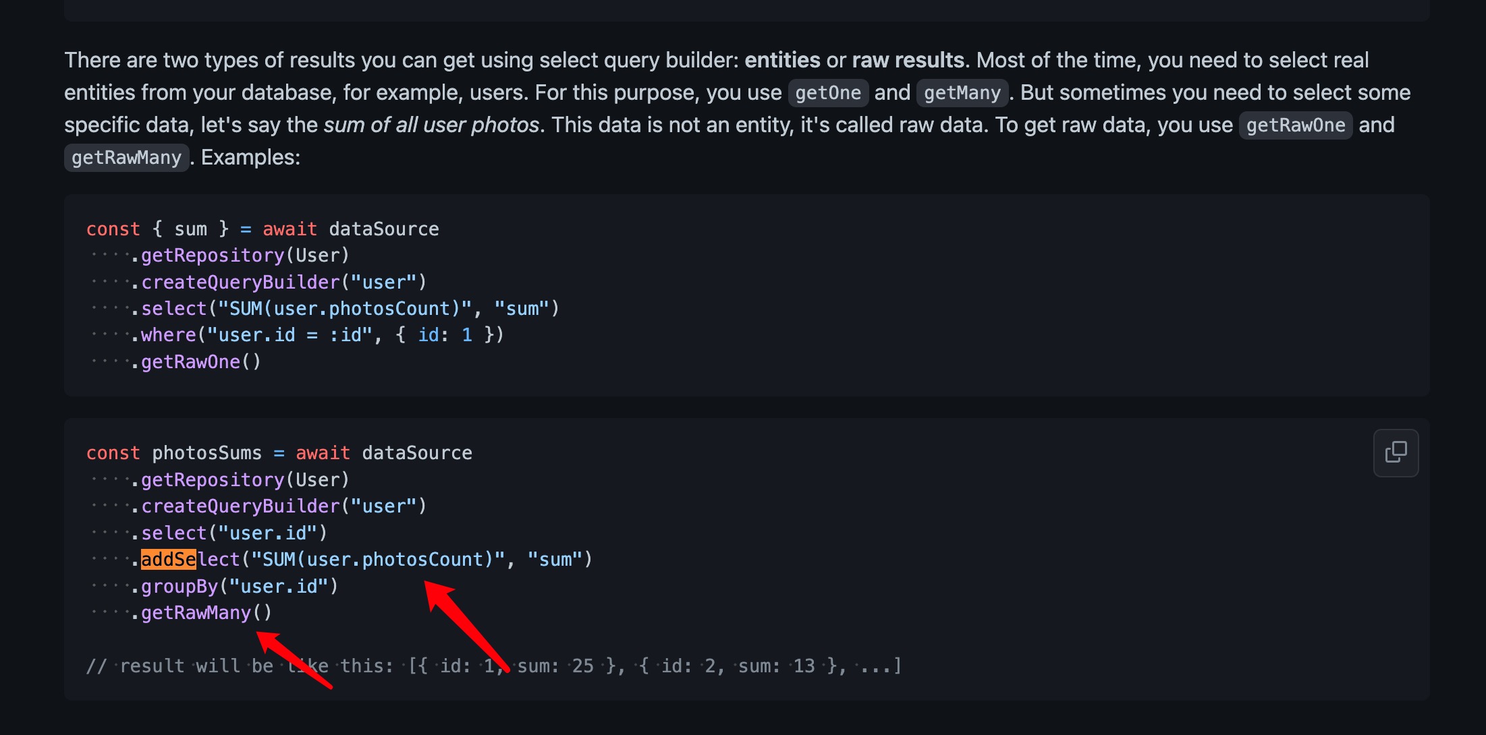Click the result comment line in code
Image resolution: width=1486 pixels, height=735 pixels.
[x=493, y=666]
